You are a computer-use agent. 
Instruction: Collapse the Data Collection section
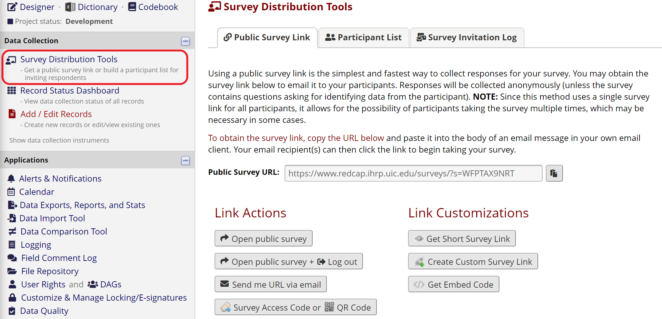(185, 41)
